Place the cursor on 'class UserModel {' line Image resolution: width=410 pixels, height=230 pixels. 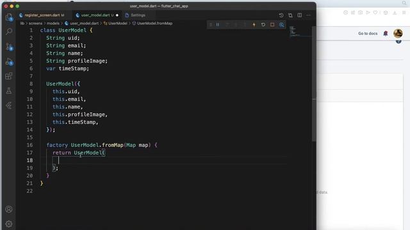pyautogui.click(x=66, y=30)
